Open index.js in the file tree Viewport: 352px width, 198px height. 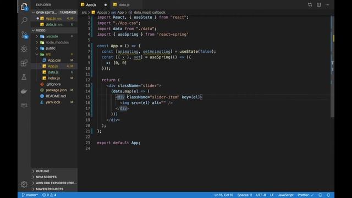coord(54,78)
